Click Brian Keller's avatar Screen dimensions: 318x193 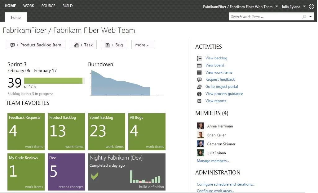[200, 135]
